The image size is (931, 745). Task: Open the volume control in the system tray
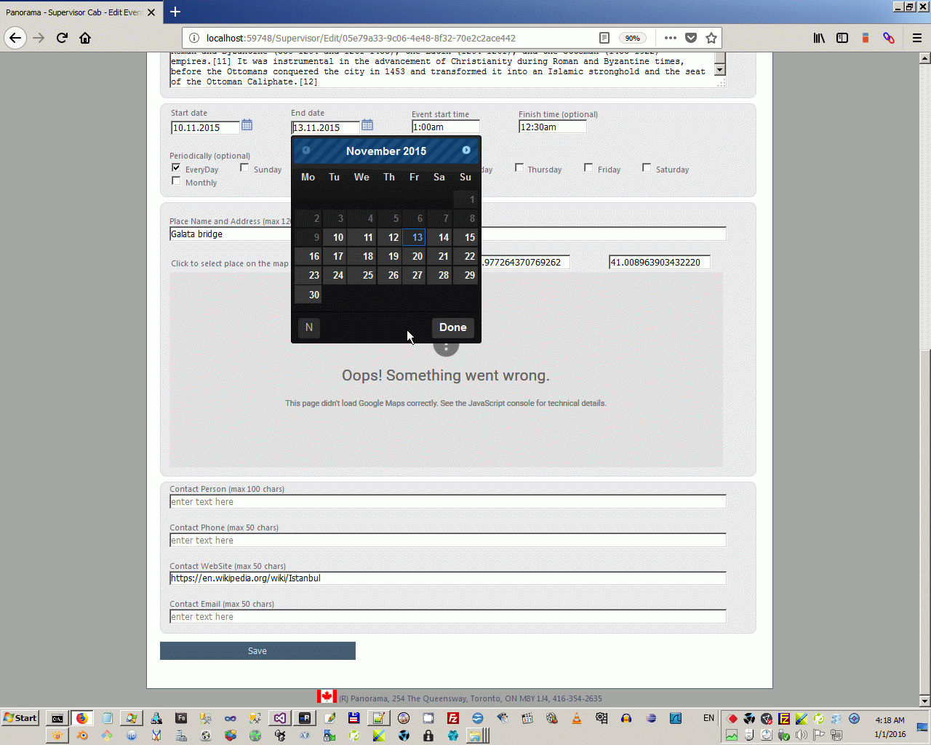tap(802, 736)
